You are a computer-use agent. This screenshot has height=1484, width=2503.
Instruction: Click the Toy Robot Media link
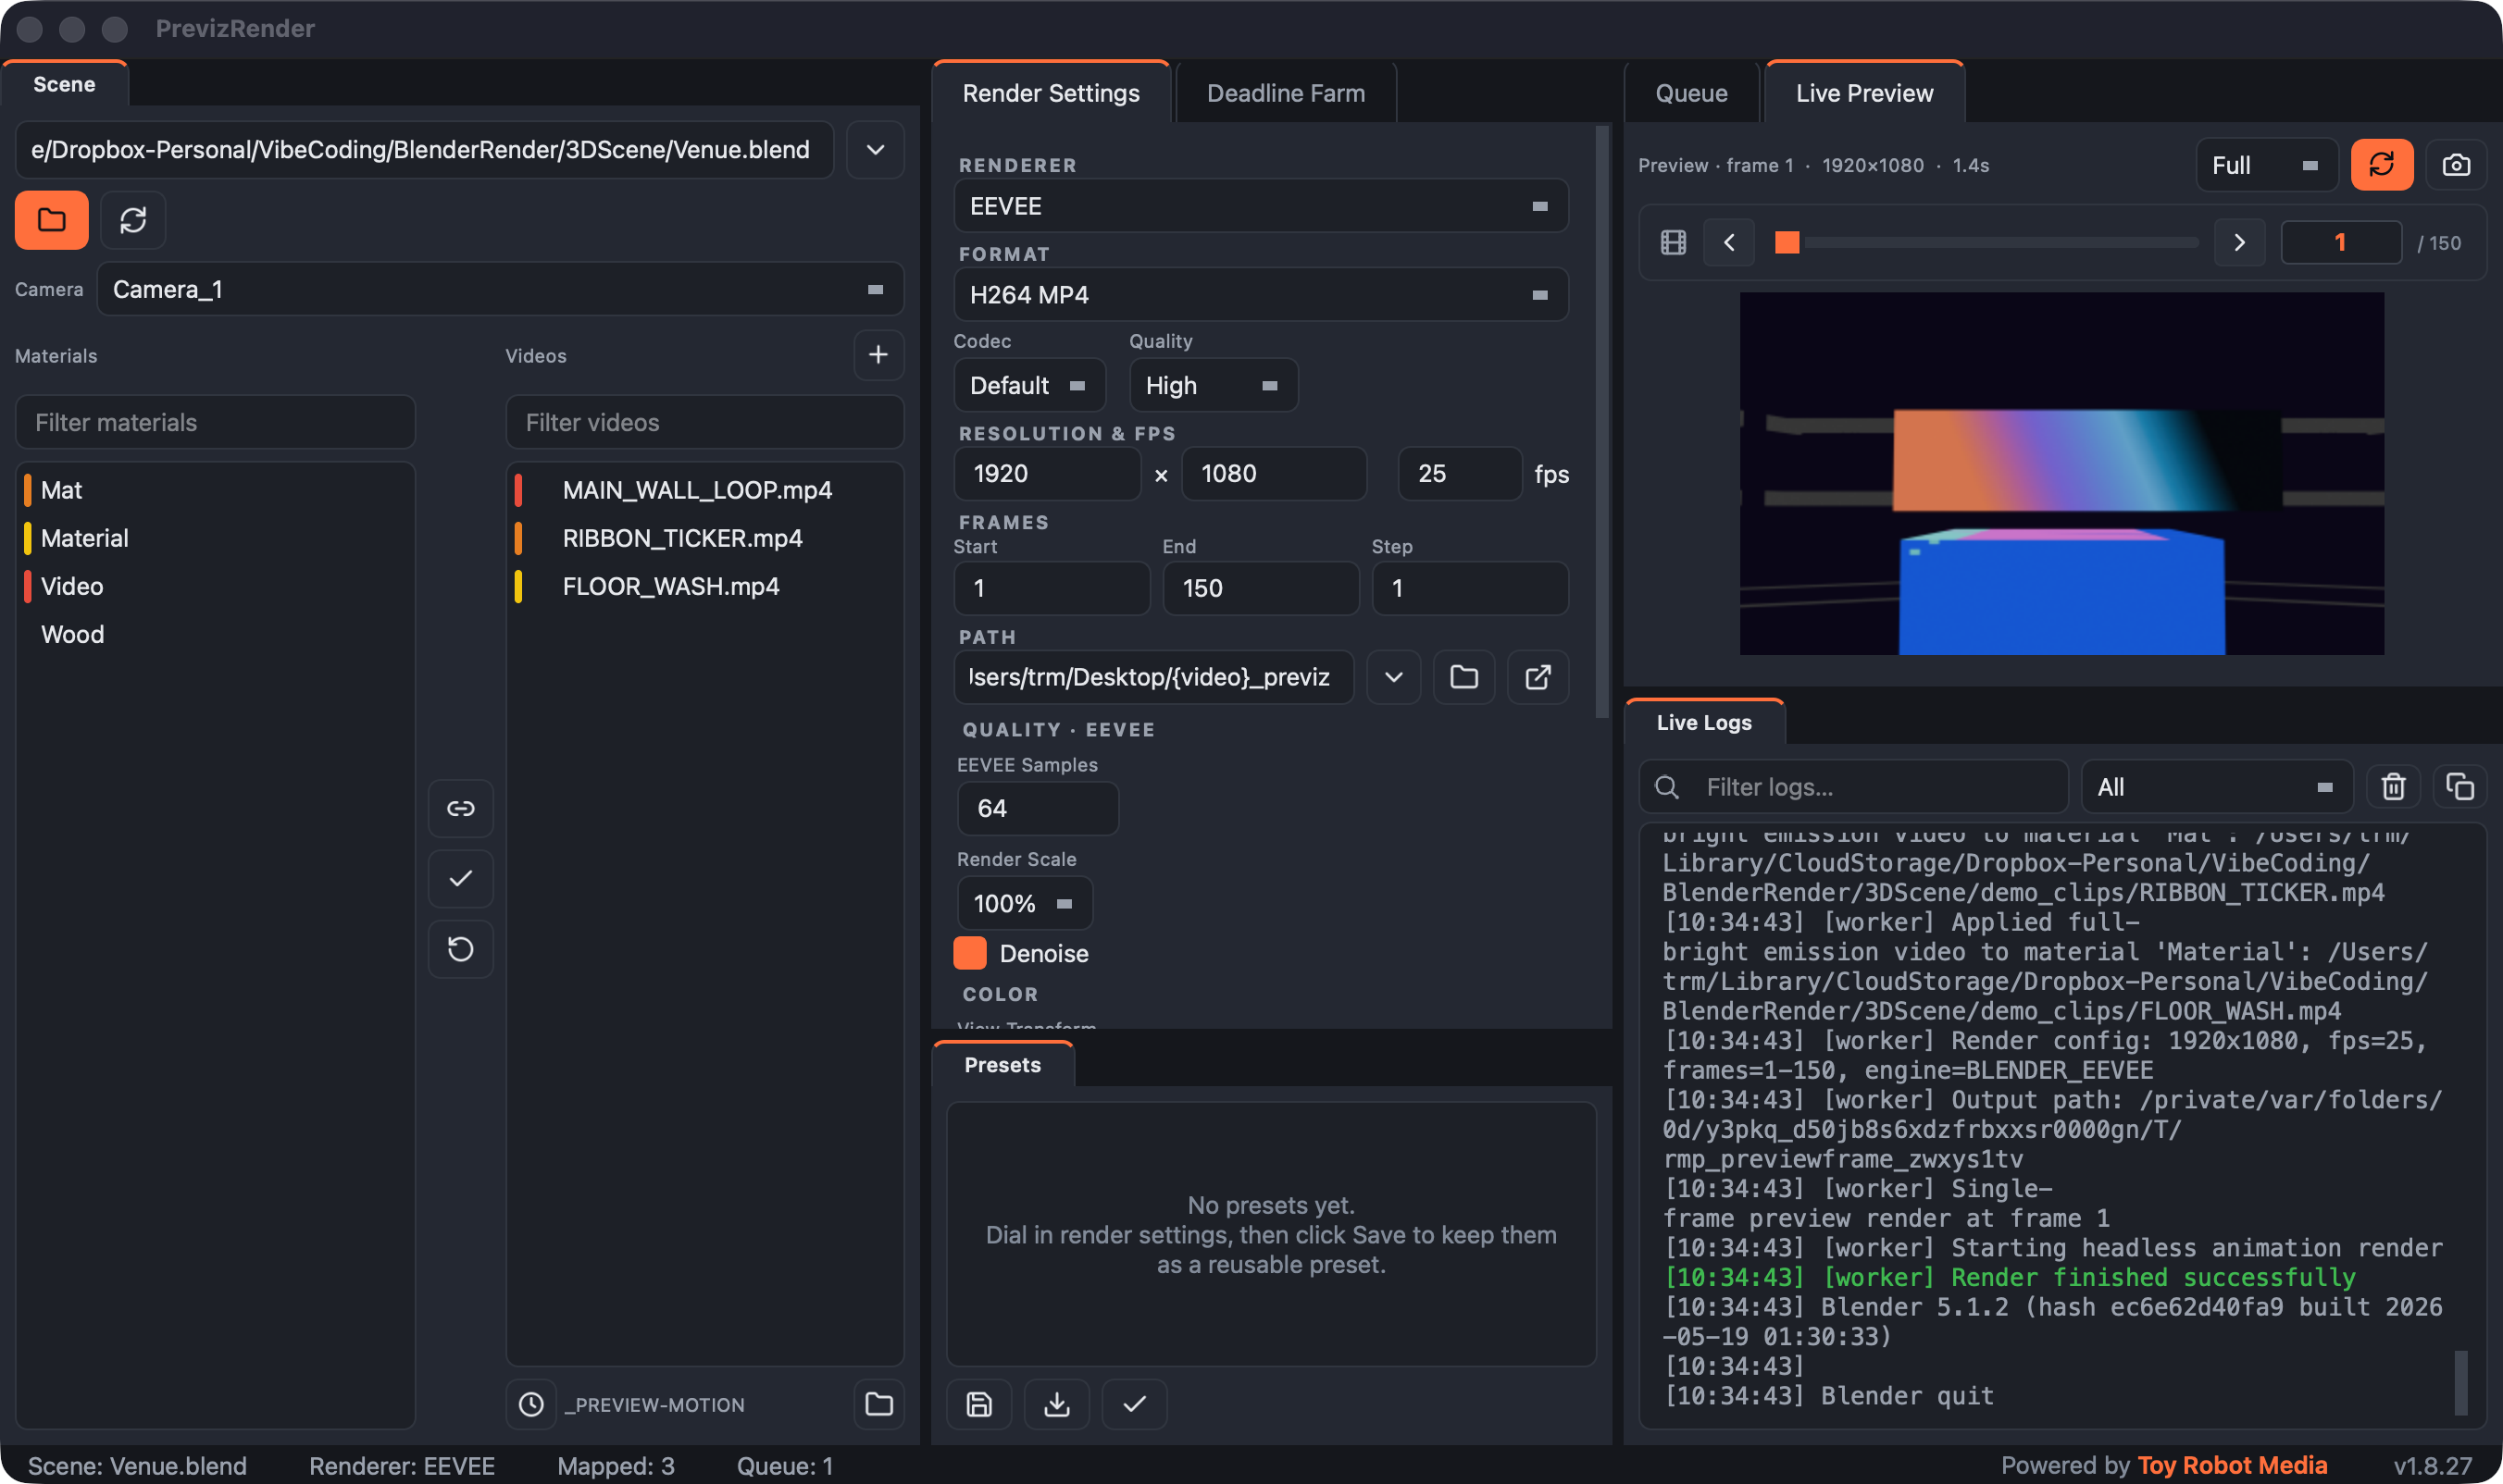point(2232,1465)
